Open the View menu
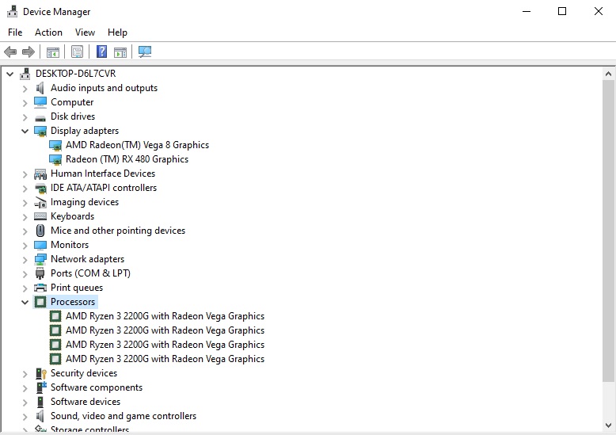Viewport: 616px width, 435px height. point(85,32)
